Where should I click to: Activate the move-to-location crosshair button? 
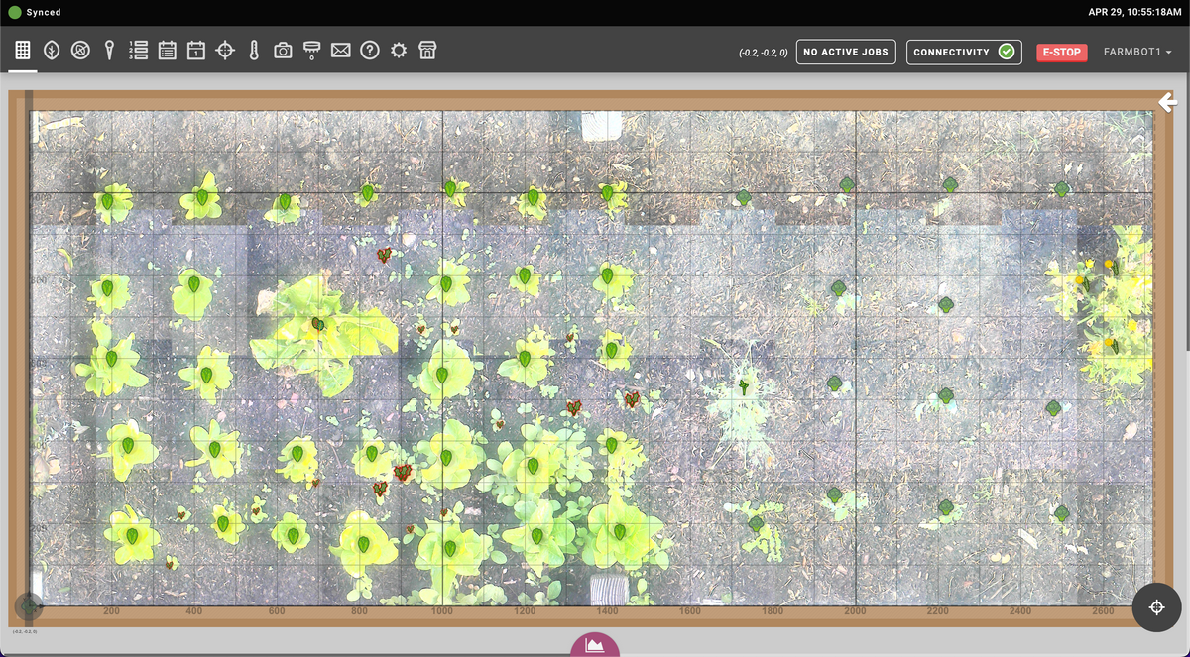pyautogui.click(x=1156, y=607)
